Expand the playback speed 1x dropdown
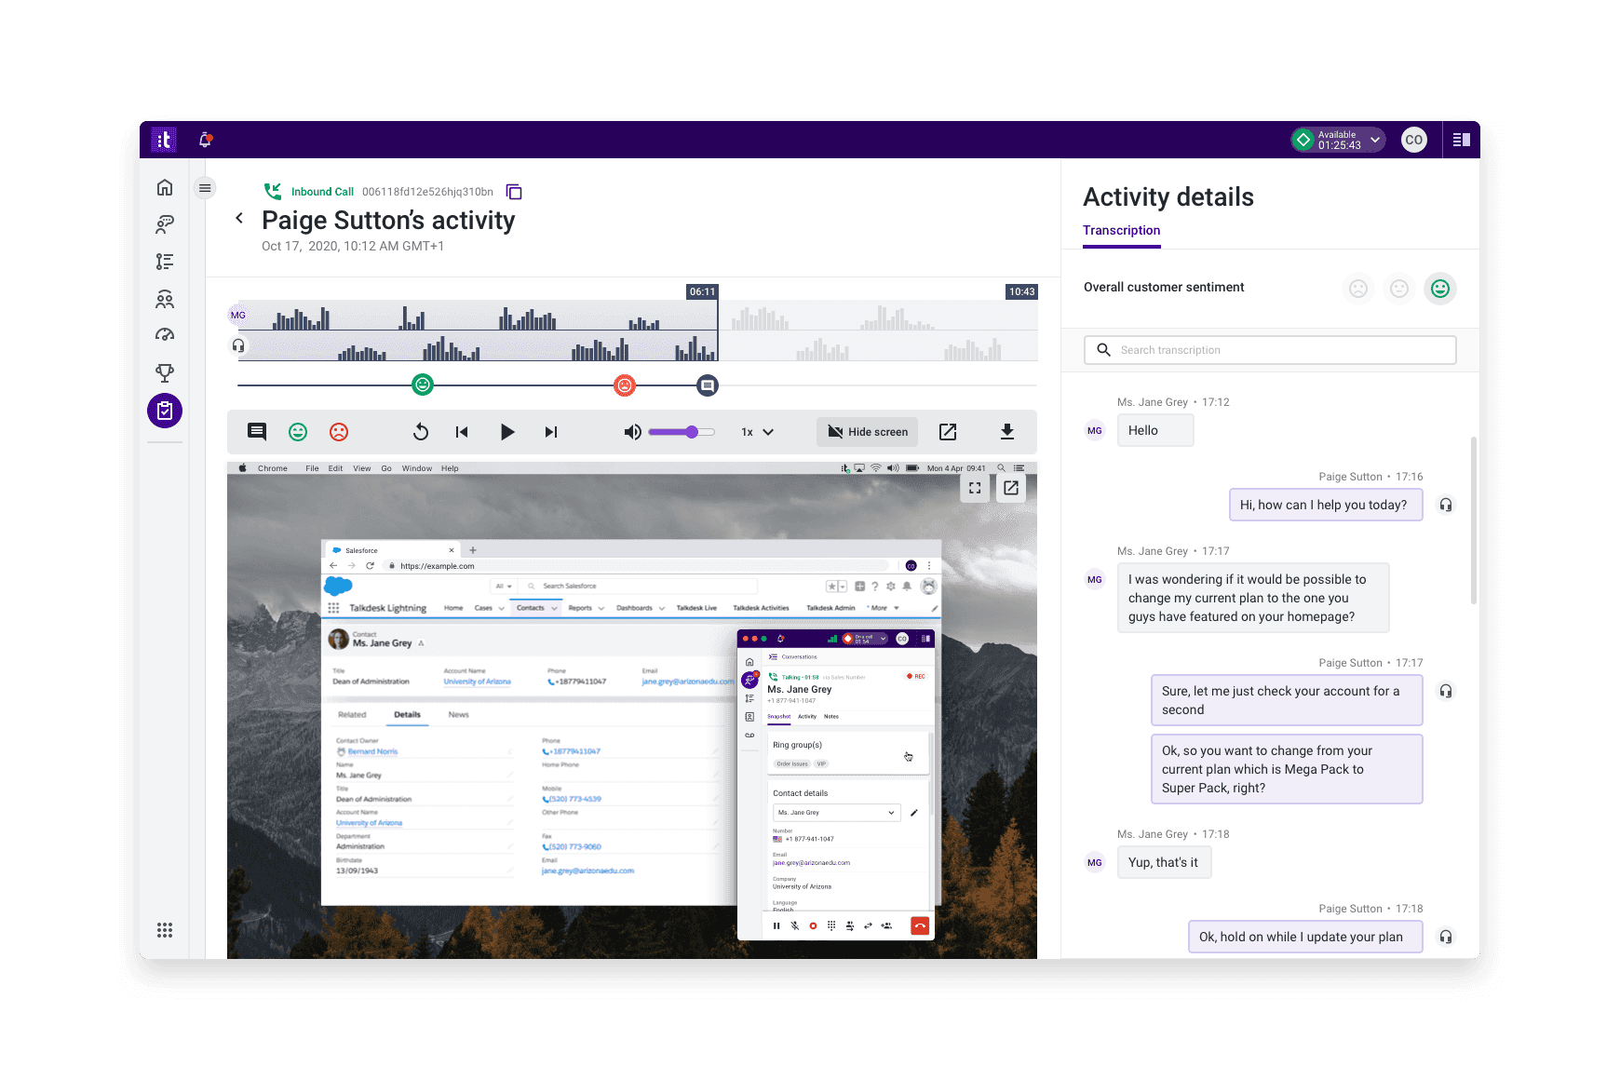 pos(757,432)
